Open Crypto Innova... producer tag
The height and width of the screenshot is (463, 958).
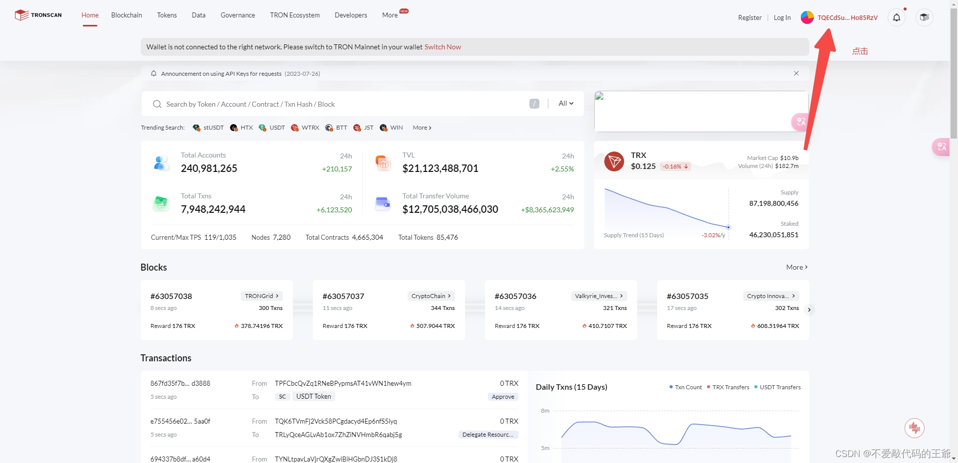[771, 296]
